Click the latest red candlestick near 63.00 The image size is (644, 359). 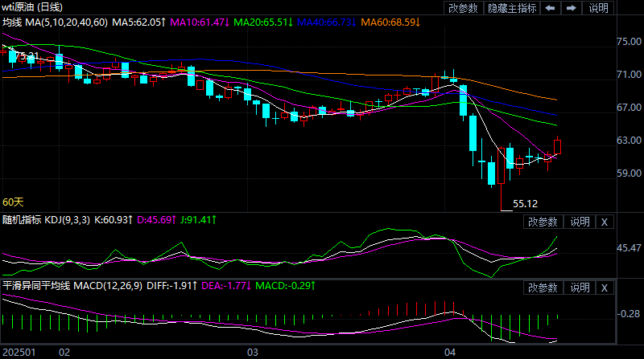coord(557,147)
